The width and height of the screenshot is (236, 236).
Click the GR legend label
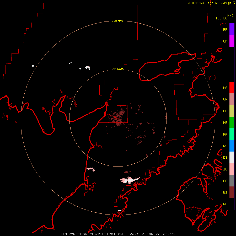pyautogui.click(x=225, y=99)
